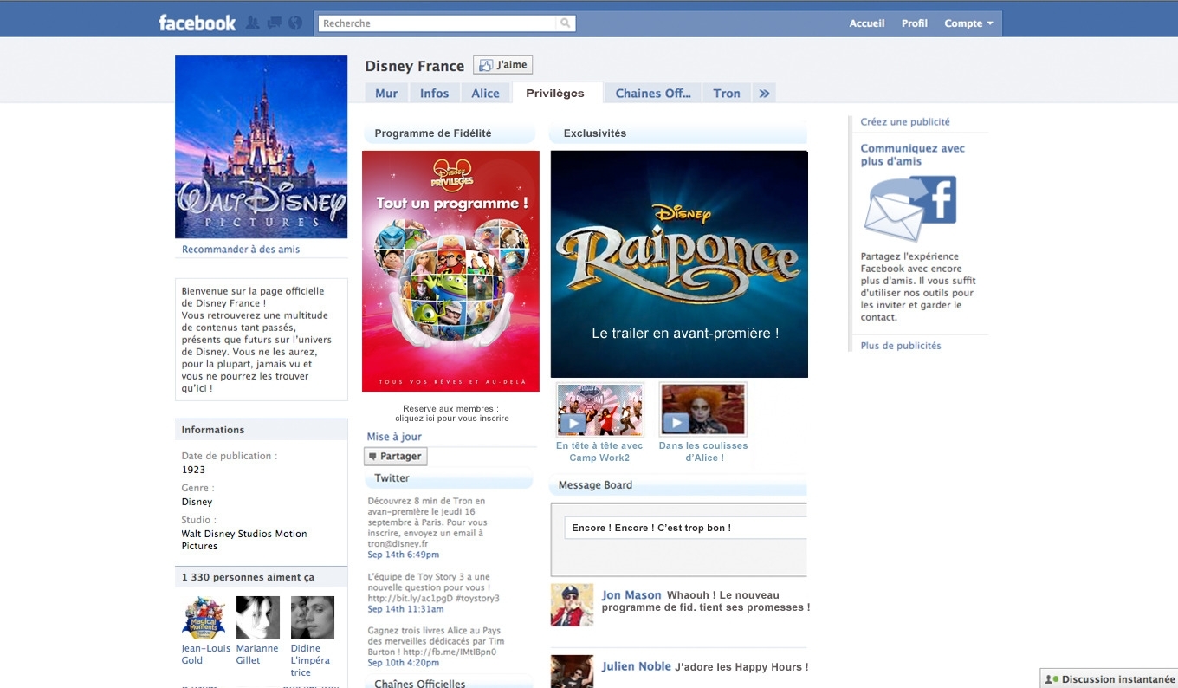The height and width of the screenshot is (688, 1178).
Task: Click the Mise à jour link
Action: [x=394, y=437]
